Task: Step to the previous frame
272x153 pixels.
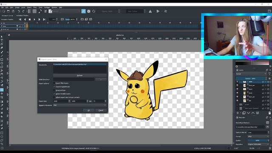Action: [x=25, y=20]
